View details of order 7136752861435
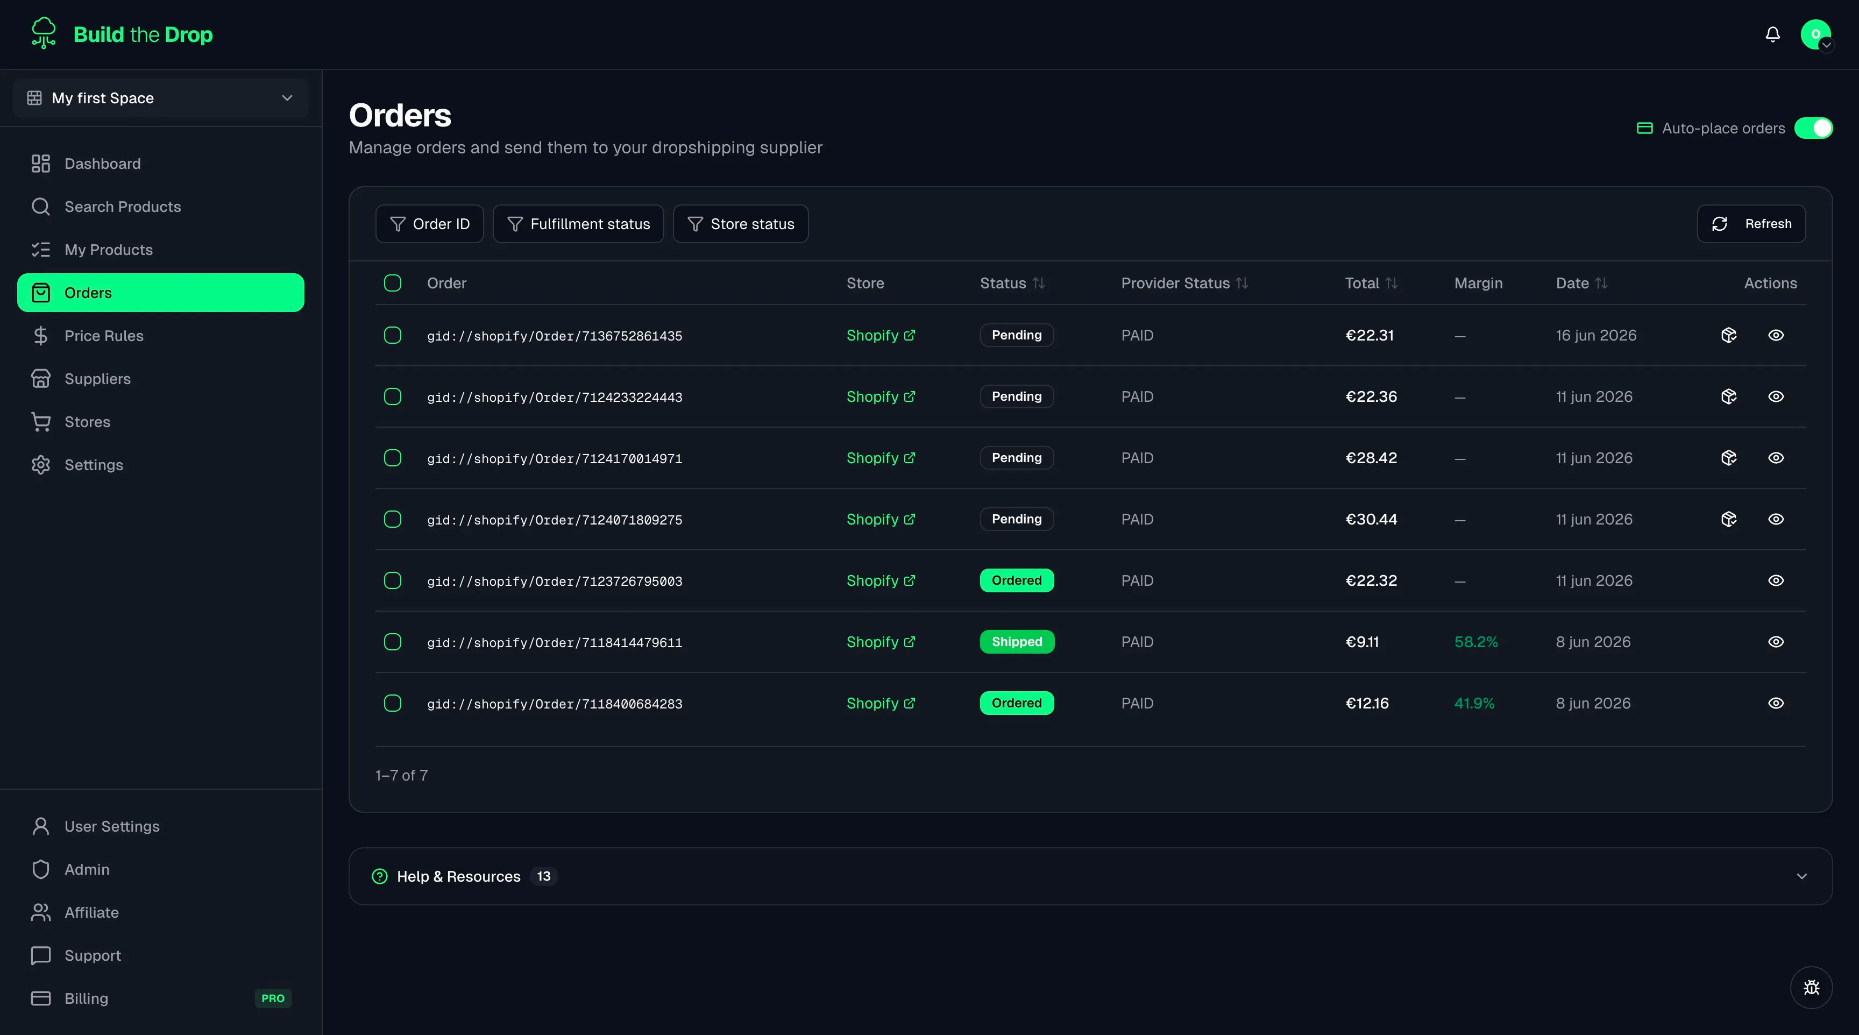The image size is (1859, 1035). (x=1776, y=336)
